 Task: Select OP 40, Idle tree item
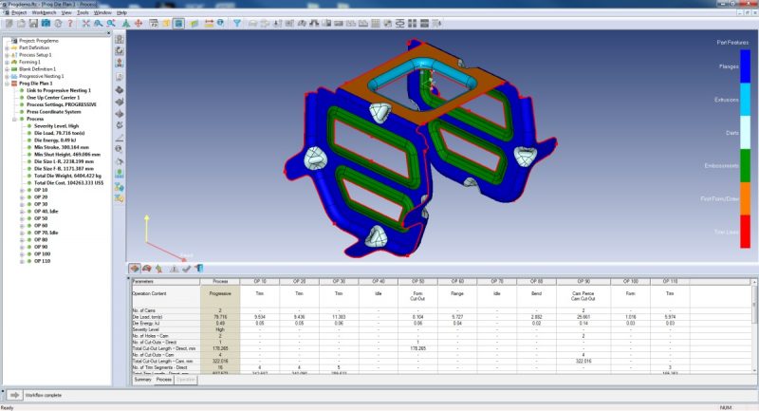click(x=46, y=212)
